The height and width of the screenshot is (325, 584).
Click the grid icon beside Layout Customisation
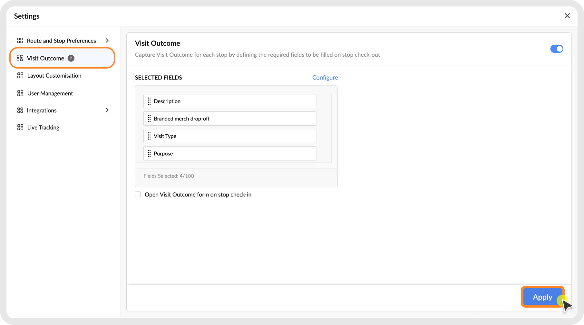pyautogui.click(x=20, y=75)
